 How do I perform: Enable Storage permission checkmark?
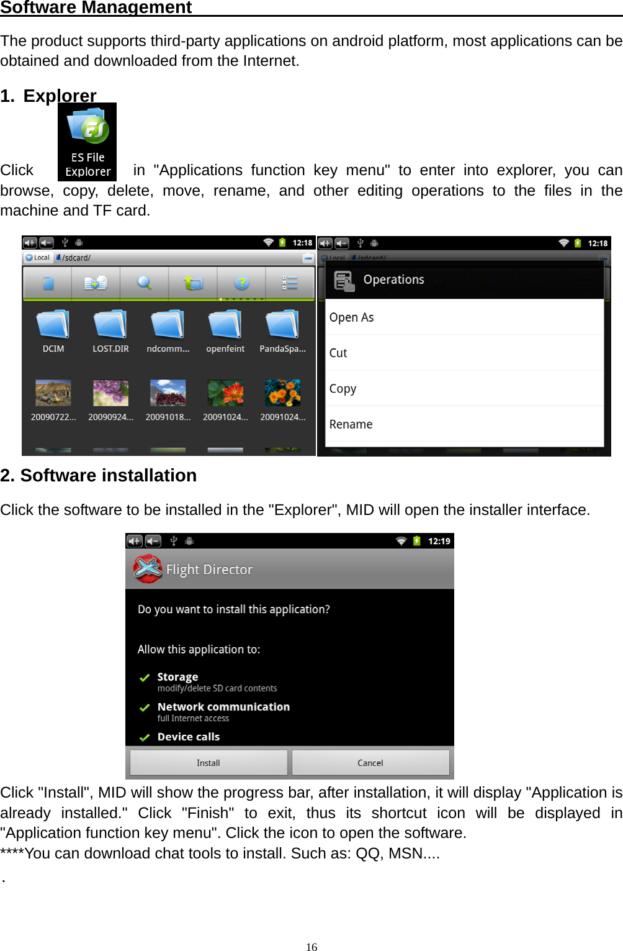click(145, 677)
